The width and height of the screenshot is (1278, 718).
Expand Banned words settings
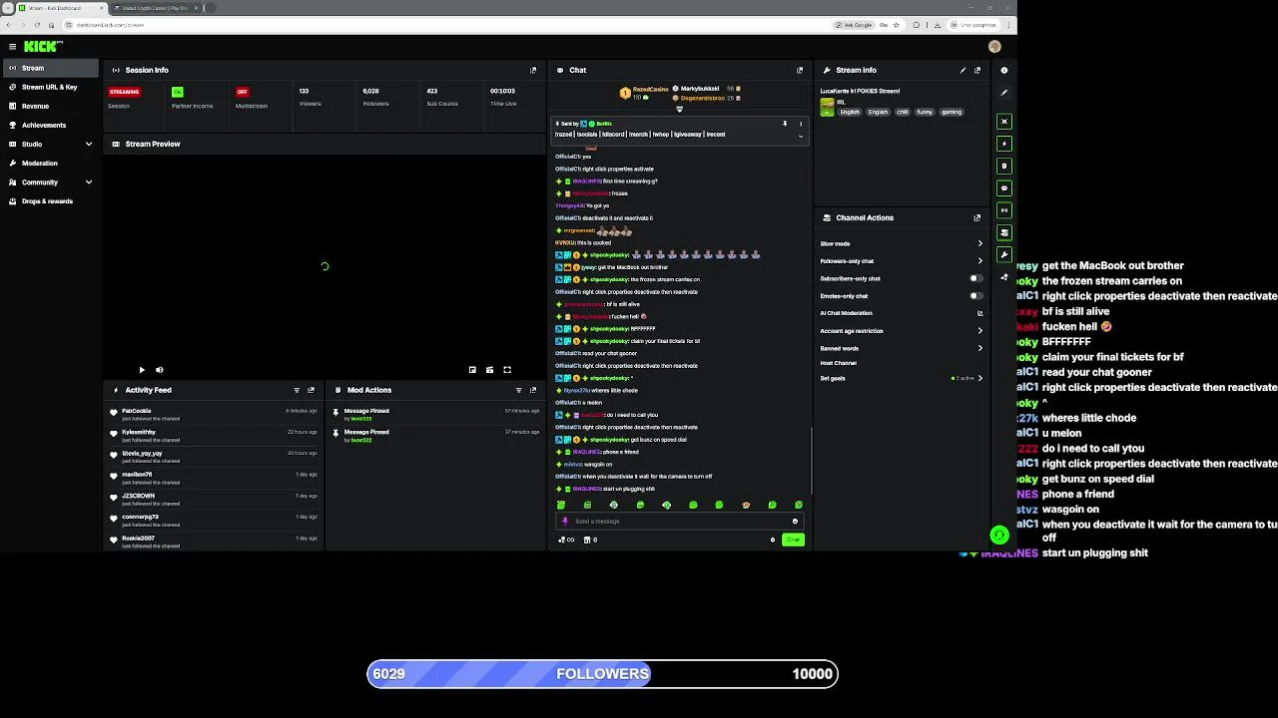979,348
